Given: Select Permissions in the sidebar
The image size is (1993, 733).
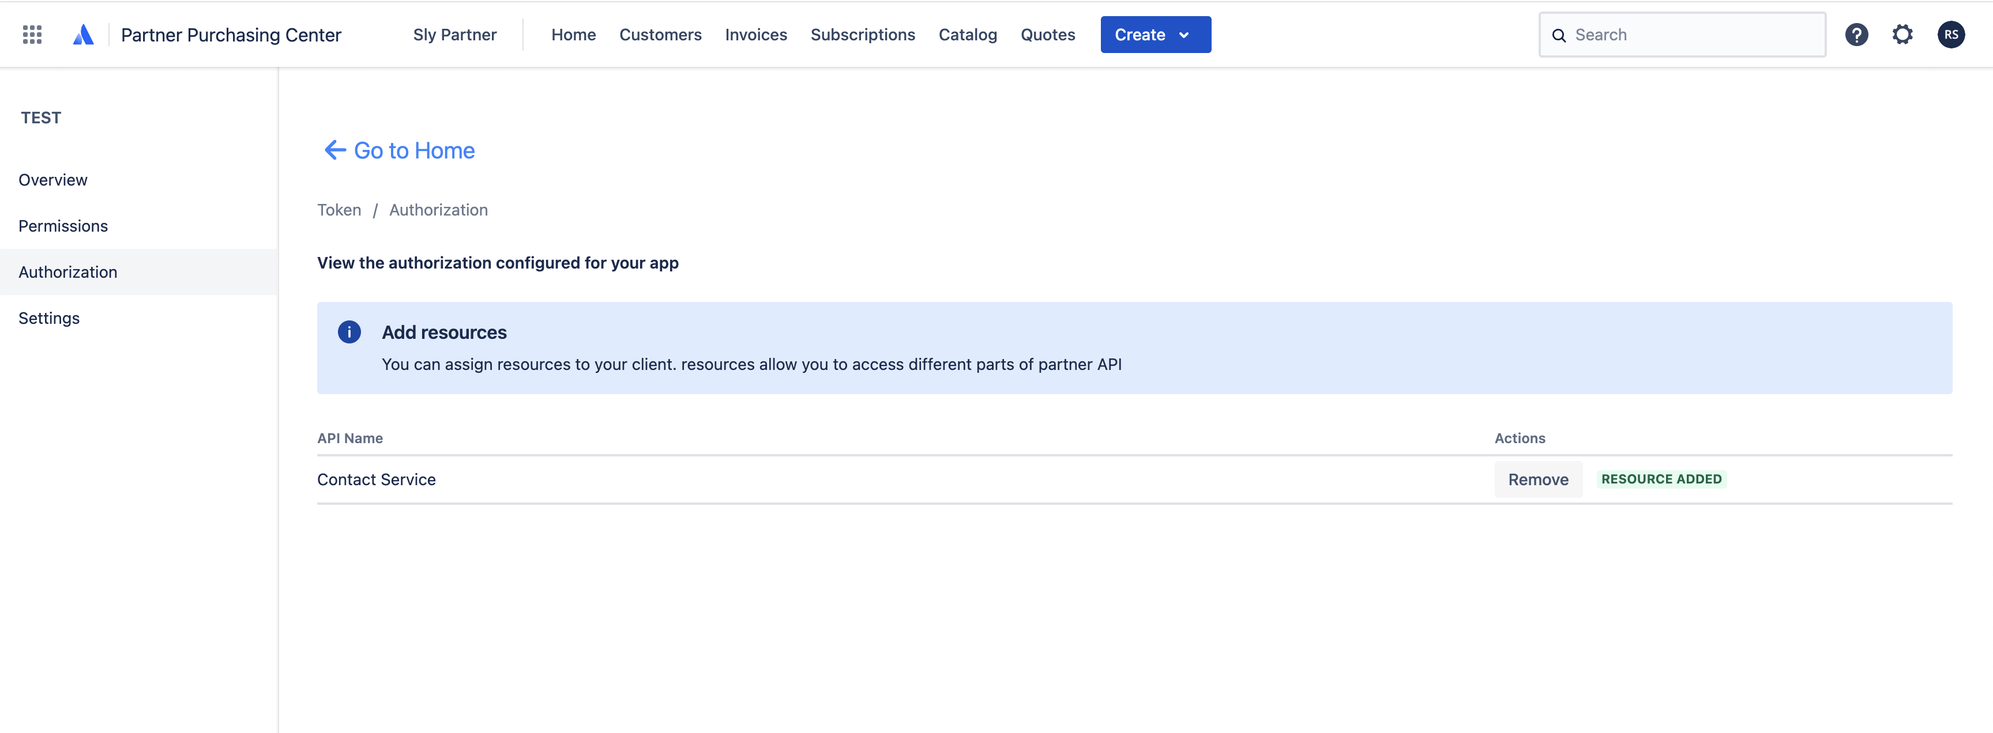Looking at the screenshot, I should click(x=63, y=226).
